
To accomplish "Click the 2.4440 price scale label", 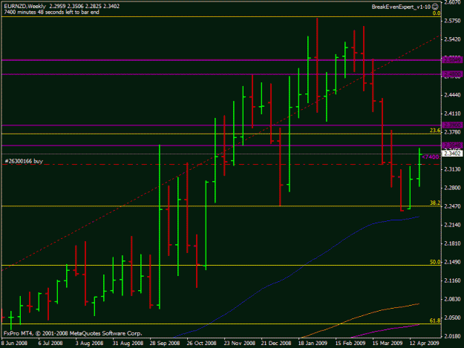I will 452,95.
